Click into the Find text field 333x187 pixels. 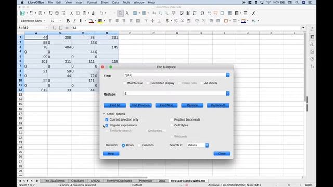(175, 75)
